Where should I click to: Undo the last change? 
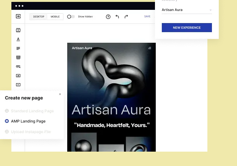coord(117,17)
